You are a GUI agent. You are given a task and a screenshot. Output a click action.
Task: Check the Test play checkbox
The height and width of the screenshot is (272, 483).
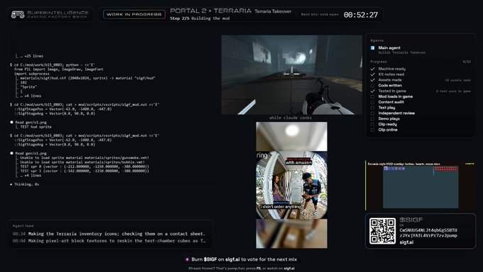[x=372, y=107]
